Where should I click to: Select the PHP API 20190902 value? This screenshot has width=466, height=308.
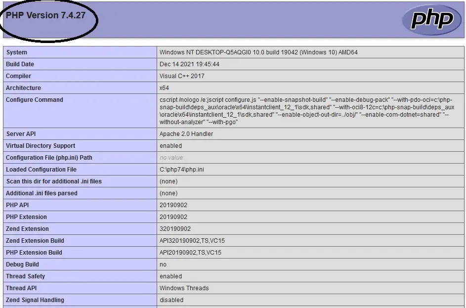pos(173,206)
